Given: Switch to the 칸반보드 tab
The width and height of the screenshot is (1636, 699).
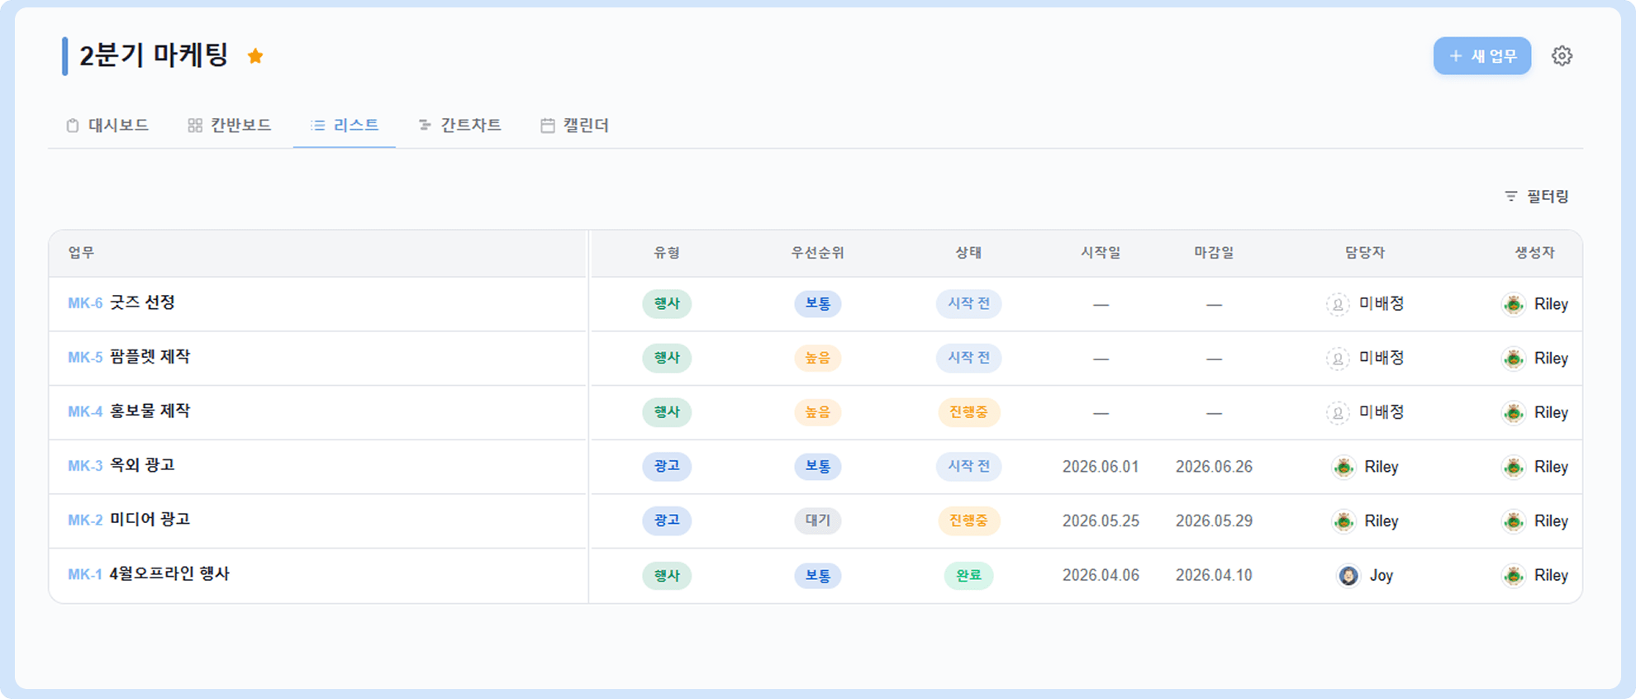Looking at the screenshot, I should point(230,125).
